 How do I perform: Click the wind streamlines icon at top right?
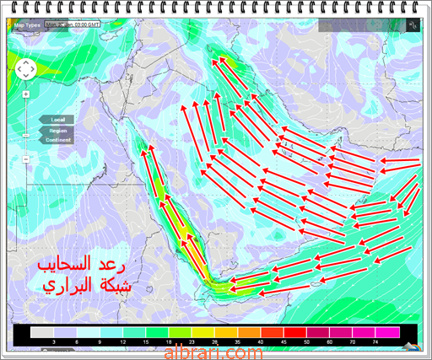click(x=413, y=25)
